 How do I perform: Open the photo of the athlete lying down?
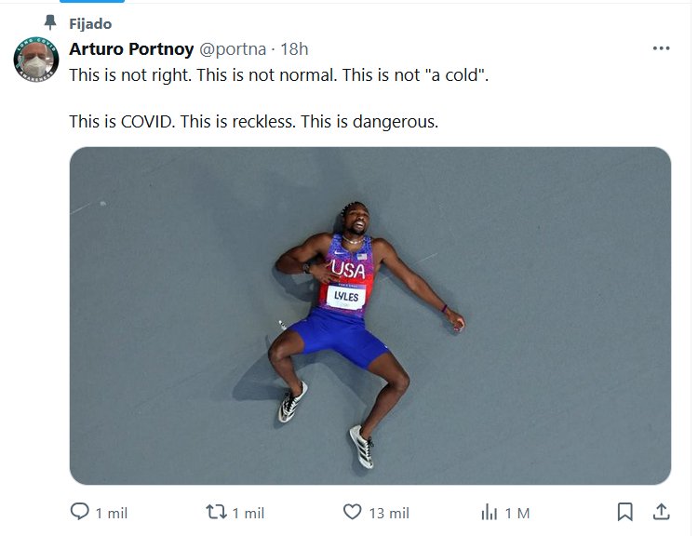point(369,315)
